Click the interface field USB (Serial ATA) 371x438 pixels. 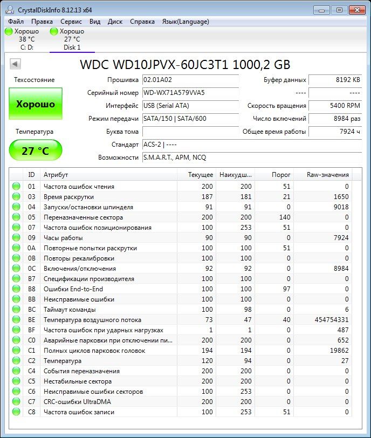pyautogui.click(x=191, y=106)
